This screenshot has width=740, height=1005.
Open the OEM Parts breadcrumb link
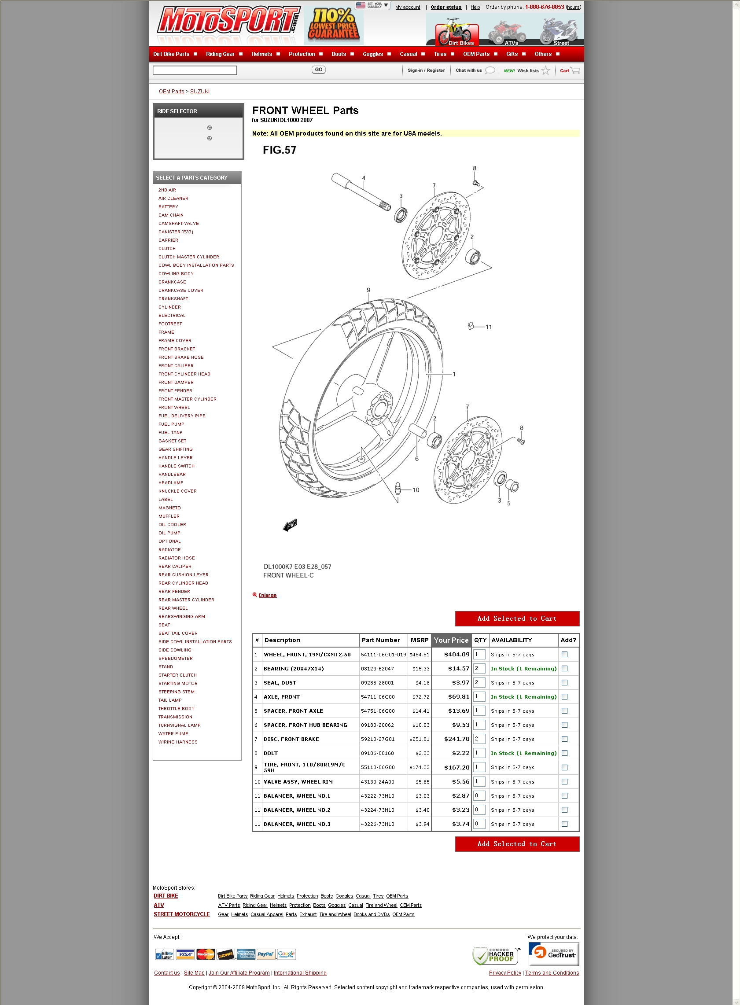(171, 92)
